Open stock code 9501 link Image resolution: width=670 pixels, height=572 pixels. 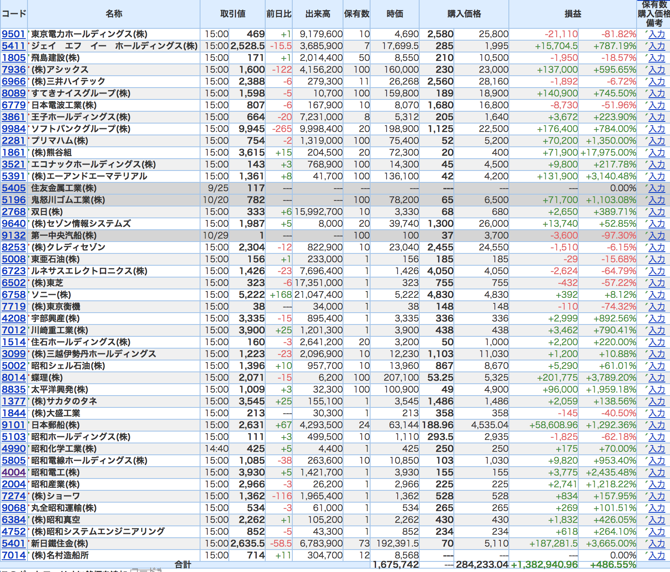tap(14, 34)
